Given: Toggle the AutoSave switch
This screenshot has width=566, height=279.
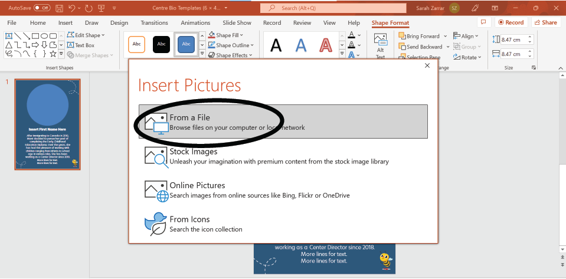Looking at the screenshot, I should click(x=42, y=8).
